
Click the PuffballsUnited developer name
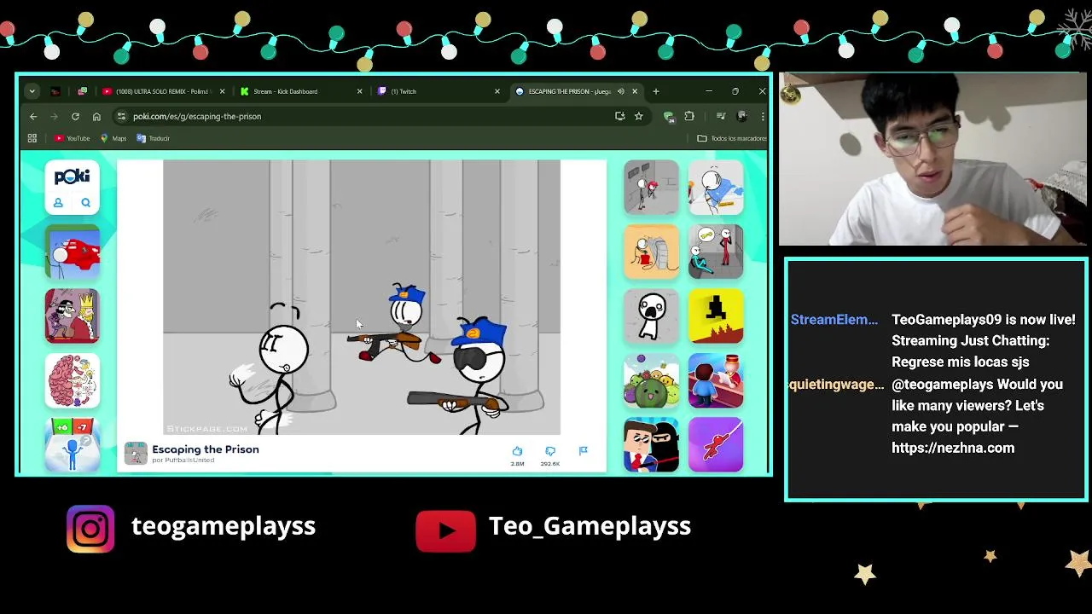pos(183,460)
